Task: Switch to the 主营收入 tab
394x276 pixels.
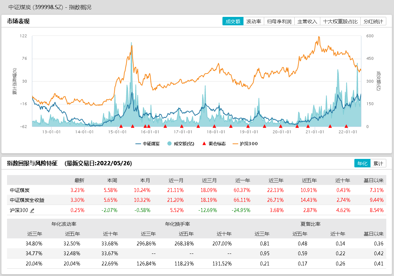Action: (x=307, y=21)
